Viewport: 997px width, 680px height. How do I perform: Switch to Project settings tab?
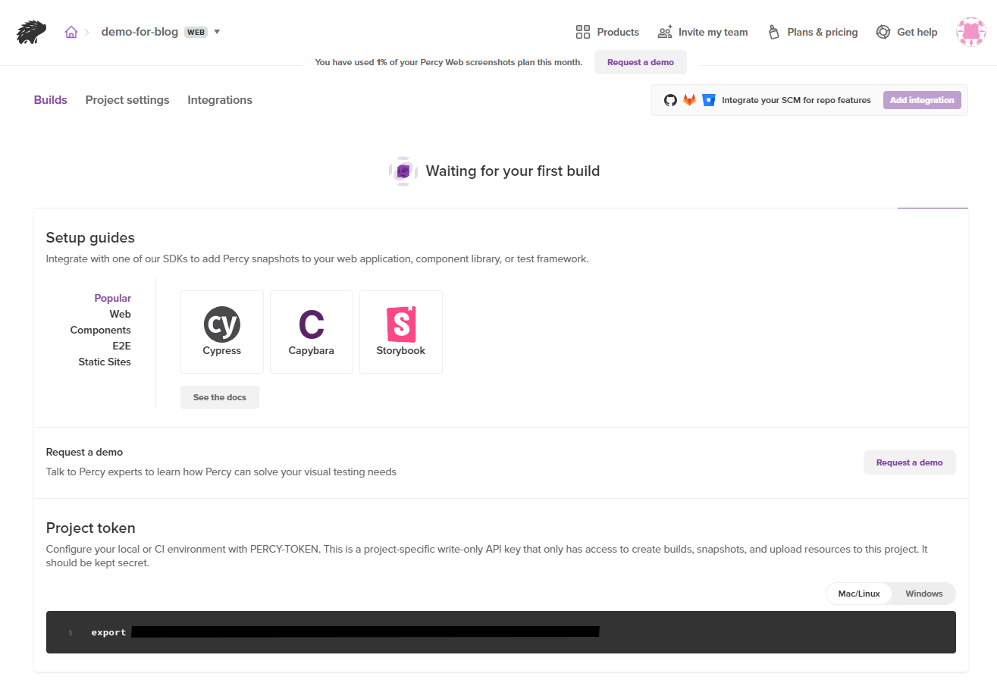click(127, 100)
